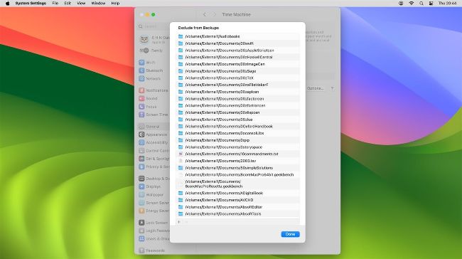Click the folder icon beside the Audiobooks path
The image size is (462, 259).
(181, 36)
